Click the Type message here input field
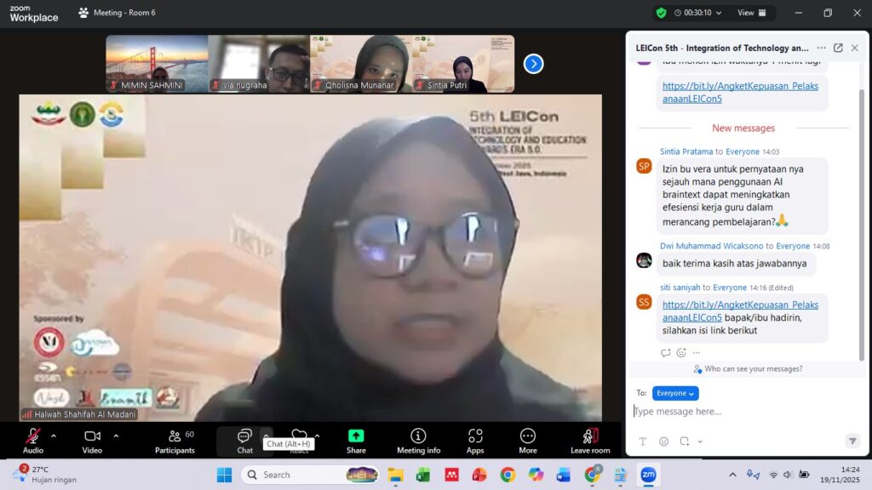Screen dimensions: 872x490 [741, 412]
